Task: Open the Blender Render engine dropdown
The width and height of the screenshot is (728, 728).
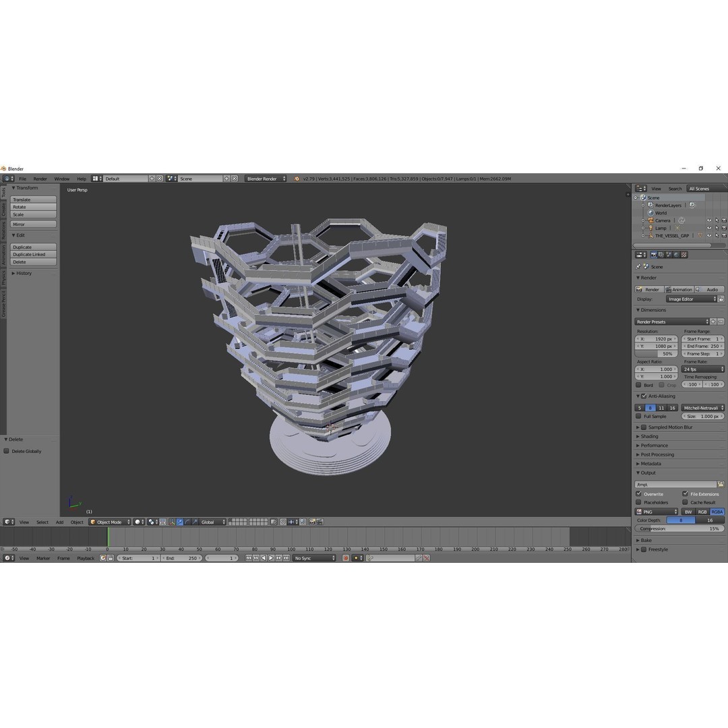Action: click(266, 179)
